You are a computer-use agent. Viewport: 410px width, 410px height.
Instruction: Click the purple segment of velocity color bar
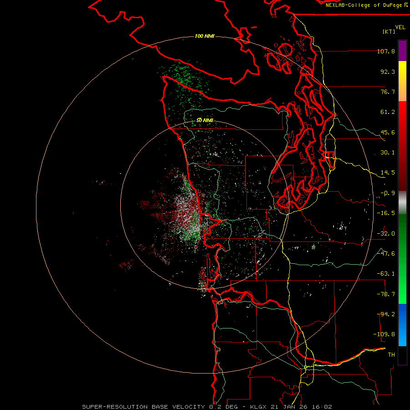pyautogui.click(x=402, y=51)
